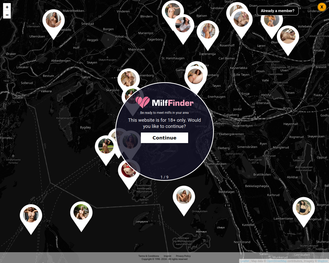Viewport: 329px width, 263px height.
Task: Click the MilfFinder logo
Action: point(164,102)
